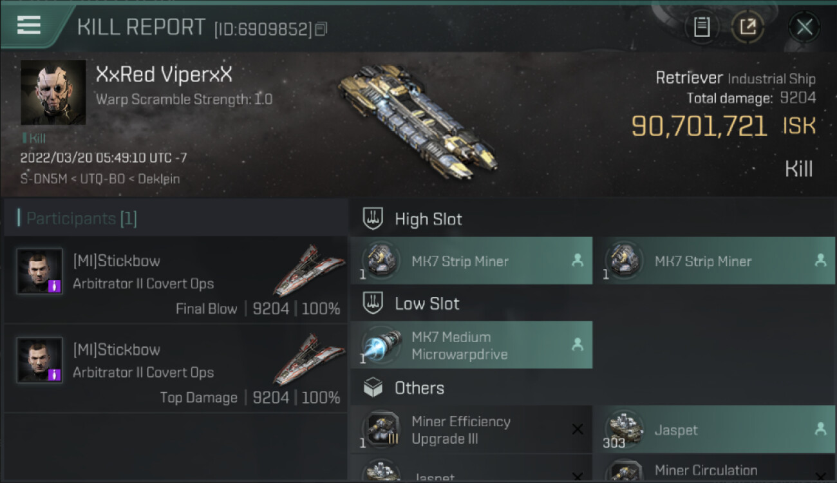Toggle person icon on Microwarpdrive row
The width and height of the screenshot is (837, 483).
pos(578,345)
